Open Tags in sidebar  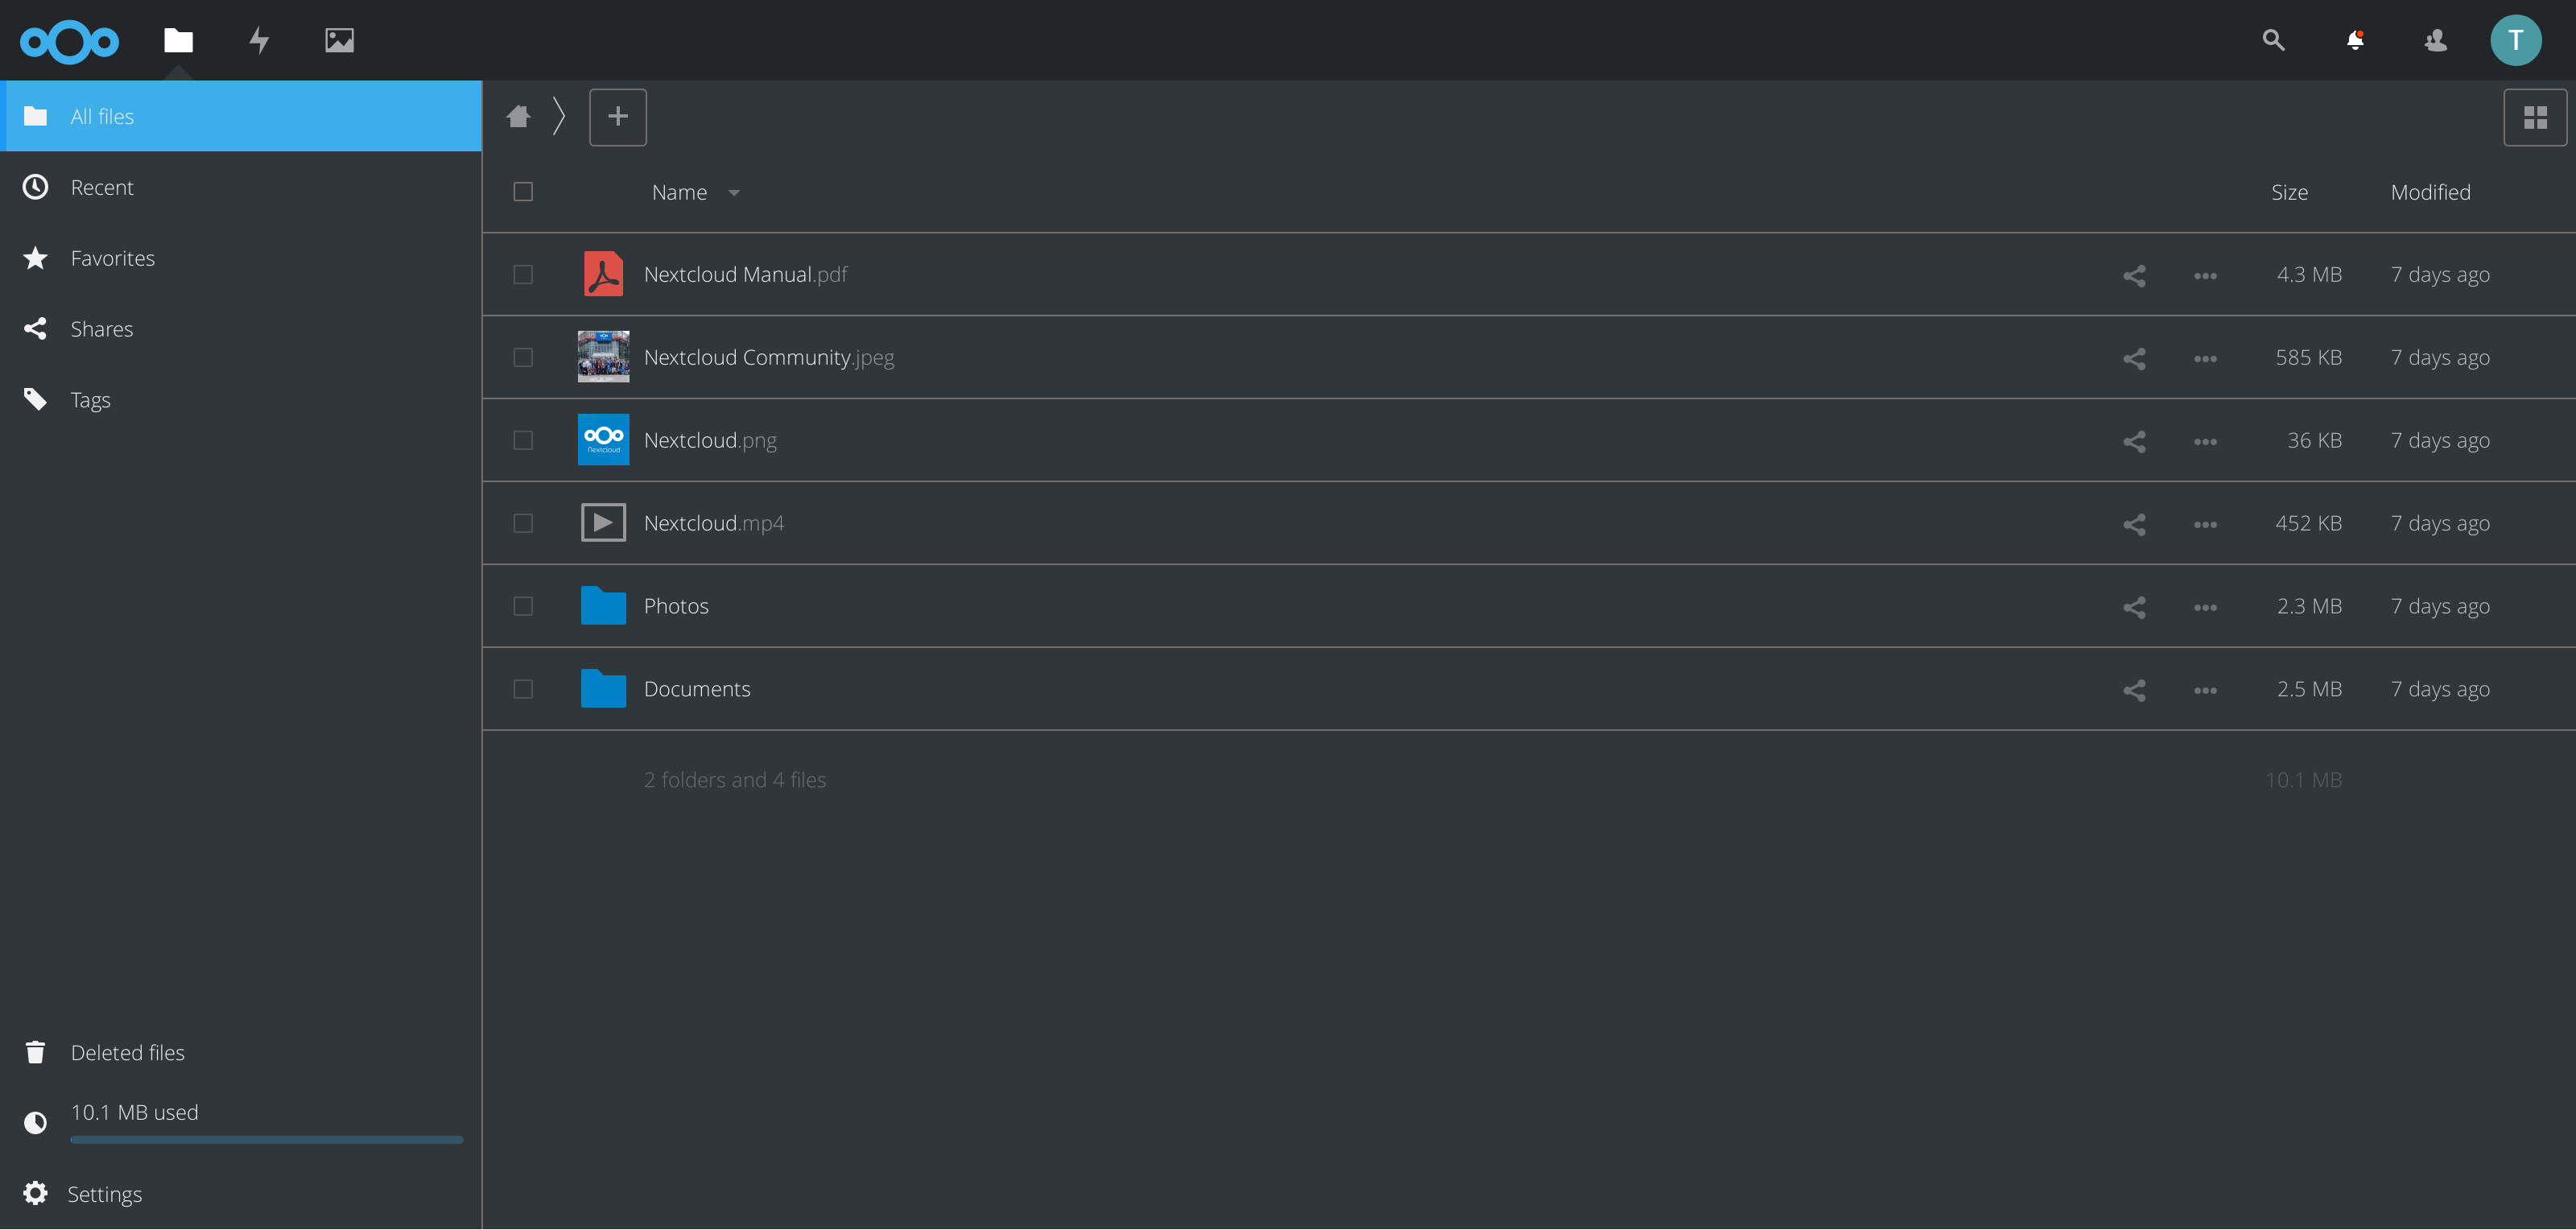[x=241, y=400]
